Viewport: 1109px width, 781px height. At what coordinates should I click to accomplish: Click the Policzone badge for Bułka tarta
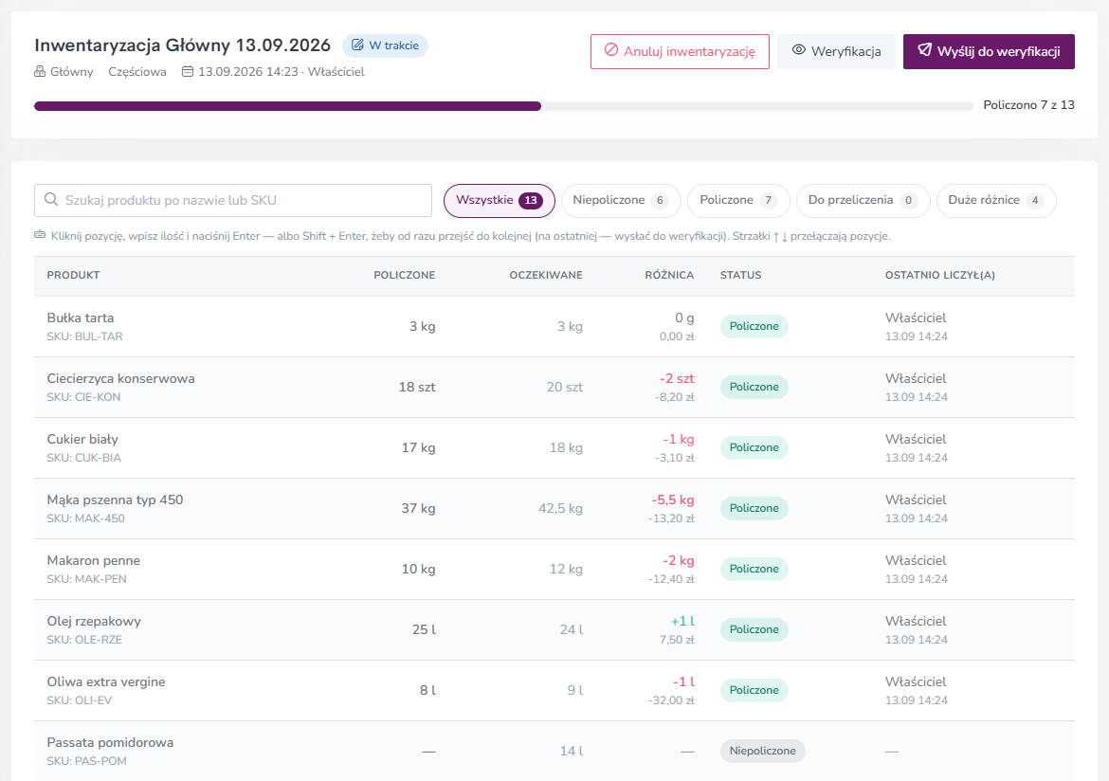pyautogui.click(x=754, y=326)
